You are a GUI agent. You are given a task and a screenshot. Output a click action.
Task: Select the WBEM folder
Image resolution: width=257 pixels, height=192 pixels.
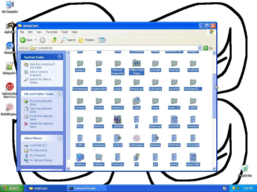tap(193, 103)
